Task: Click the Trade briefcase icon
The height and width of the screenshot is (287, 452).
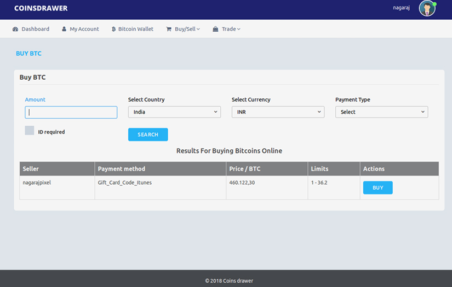Action: [215, 29]
